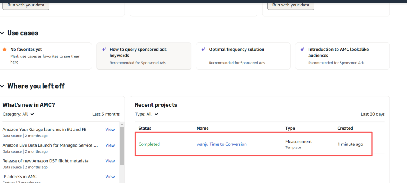Collapse the Use cases section
This screenshot has width=407, height=183.
(2, 33)
